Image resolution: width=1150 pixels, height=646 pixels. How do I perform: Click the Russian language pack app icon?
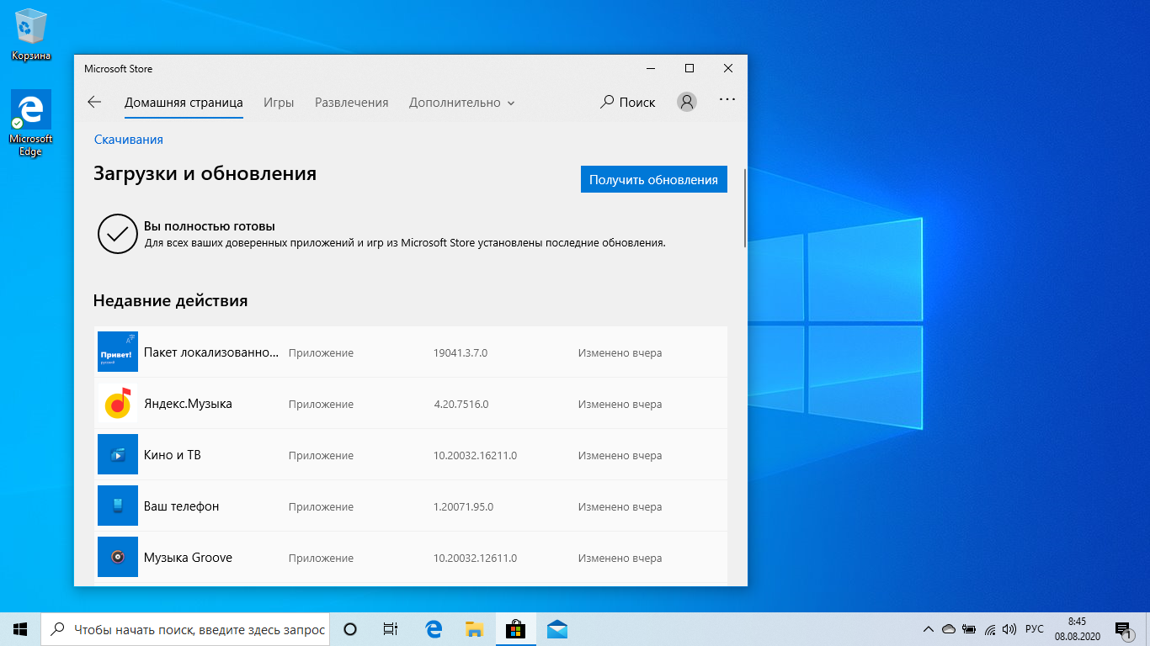[118, 352]
